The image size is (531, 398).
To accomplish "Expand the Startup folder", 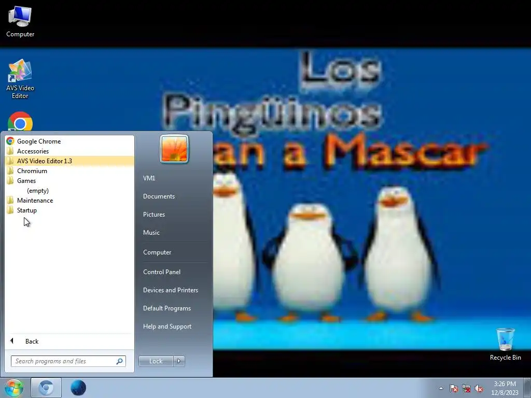I will [x=69, y=210].
